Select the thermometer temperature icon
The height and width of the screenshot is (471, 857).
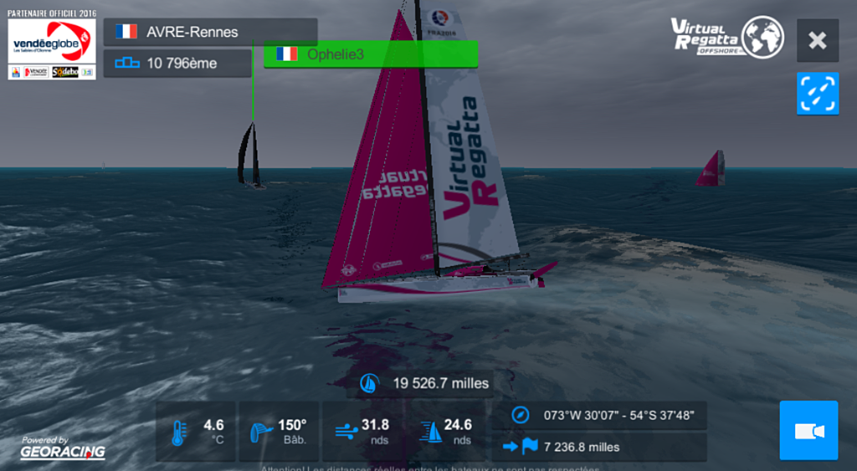pyautogui.click(x=179, y=433)
